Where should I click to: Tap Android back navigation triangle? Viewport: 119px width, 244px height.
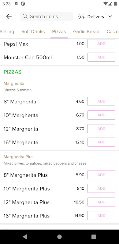point(25,237)
